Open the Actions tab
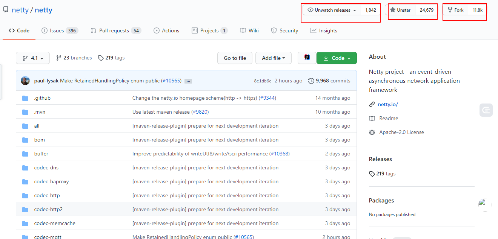 pyautogui.click(x=166, y=30)
